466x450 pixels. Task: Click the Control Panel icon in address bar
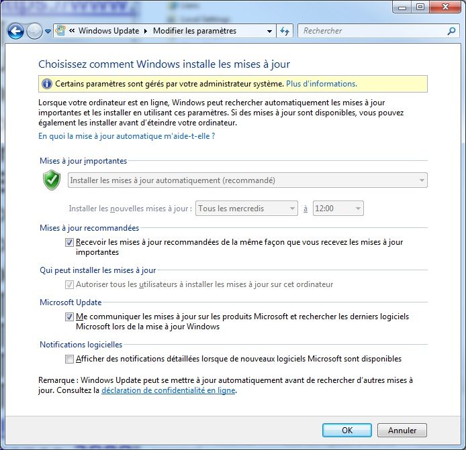(x=60, y=31)
